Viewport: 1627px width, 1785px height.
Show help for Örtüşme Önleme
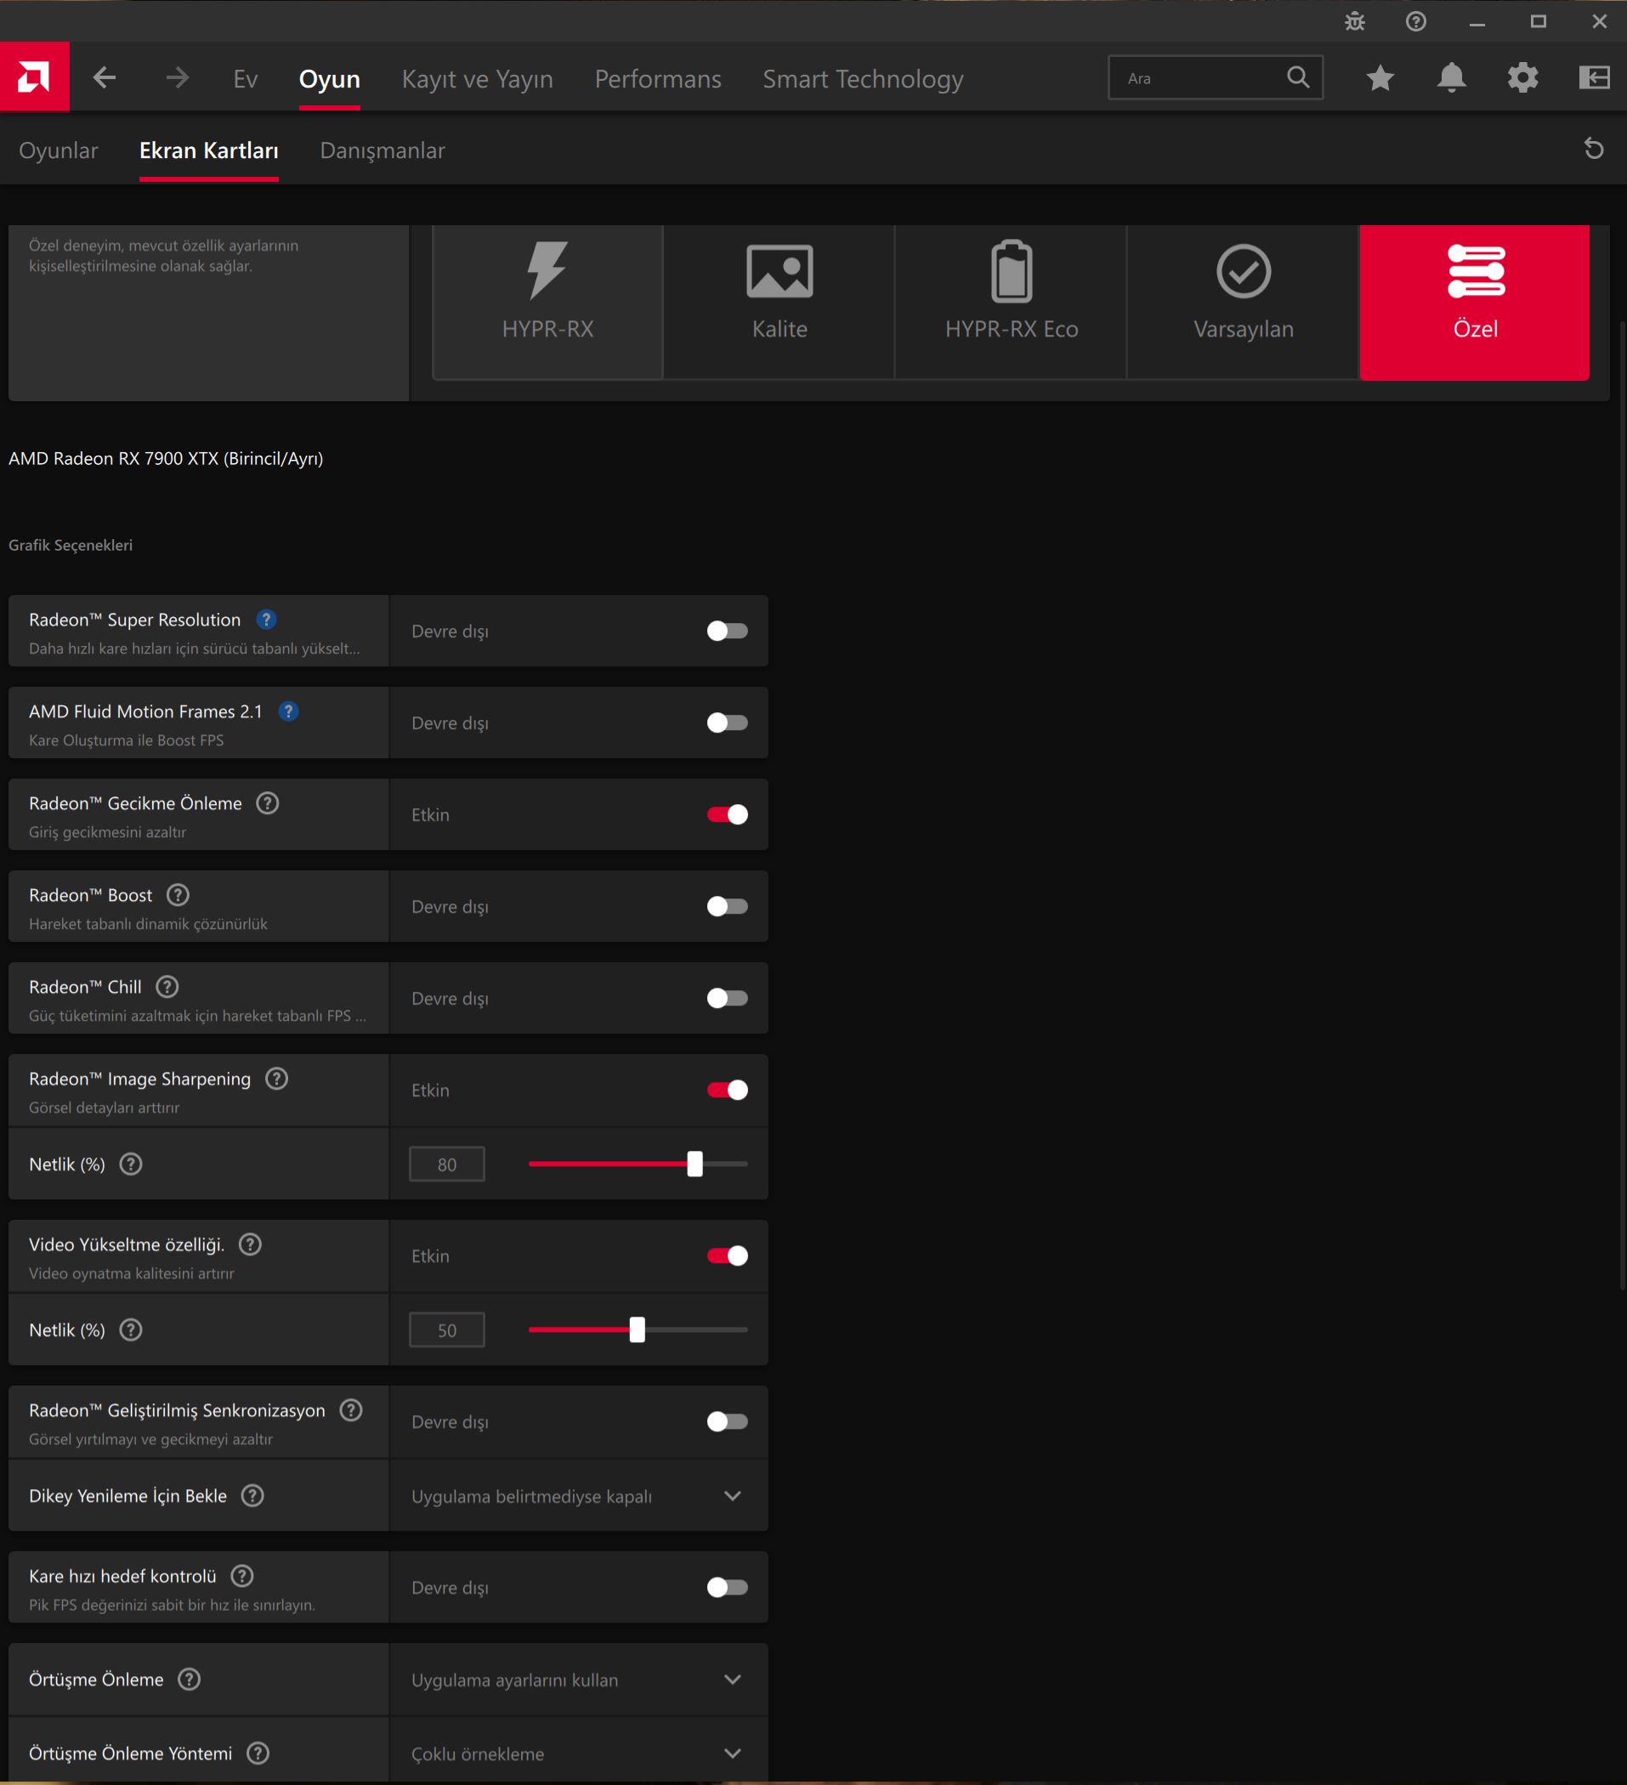click(x=190, y=1679)
